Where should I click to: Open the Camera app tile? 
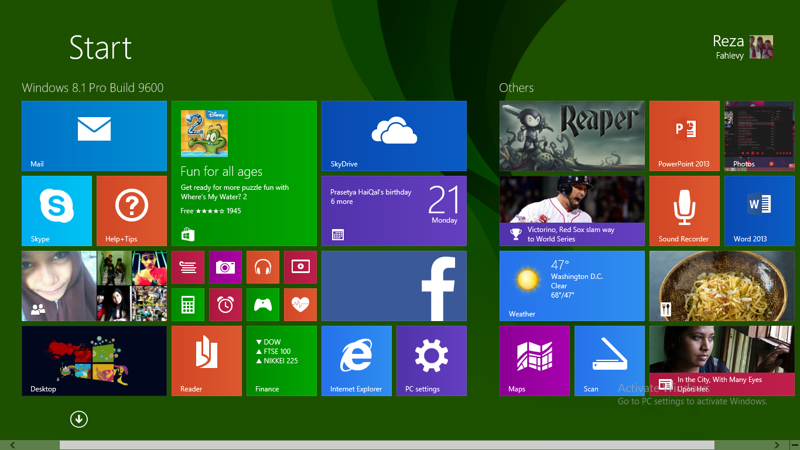225,267
